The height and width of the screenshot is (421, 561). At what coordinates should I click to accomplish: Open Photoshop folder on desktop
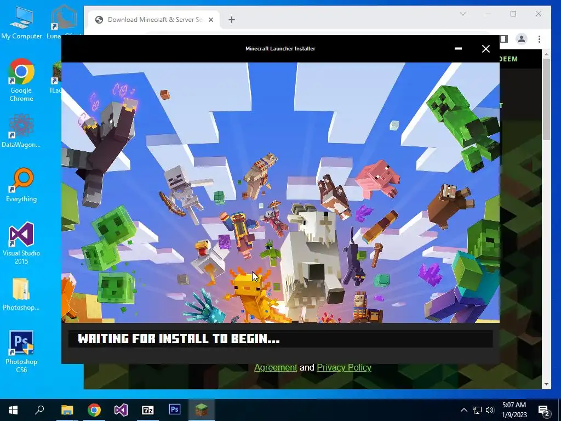pos(21,294)
